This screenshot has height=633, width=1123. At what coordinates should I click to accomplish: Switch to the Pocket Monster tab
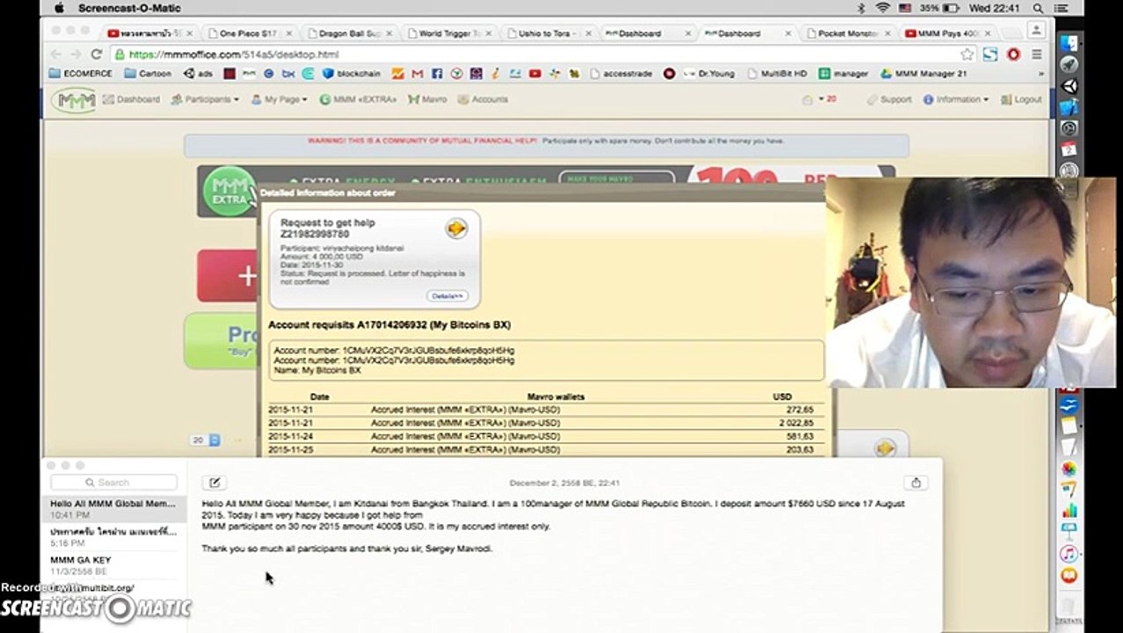[x=847, y=33]
